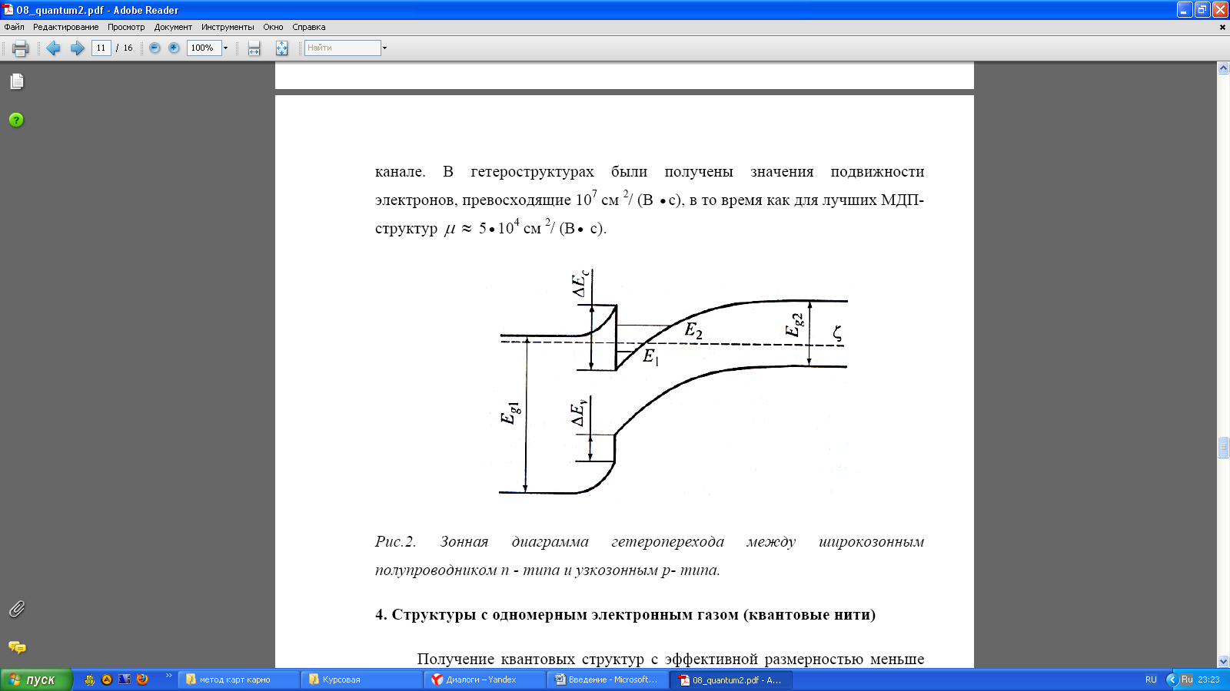This screenshot has height=691, width=1230.
Task: Click the Print icon in toolbar
Action: pos(21,48)
